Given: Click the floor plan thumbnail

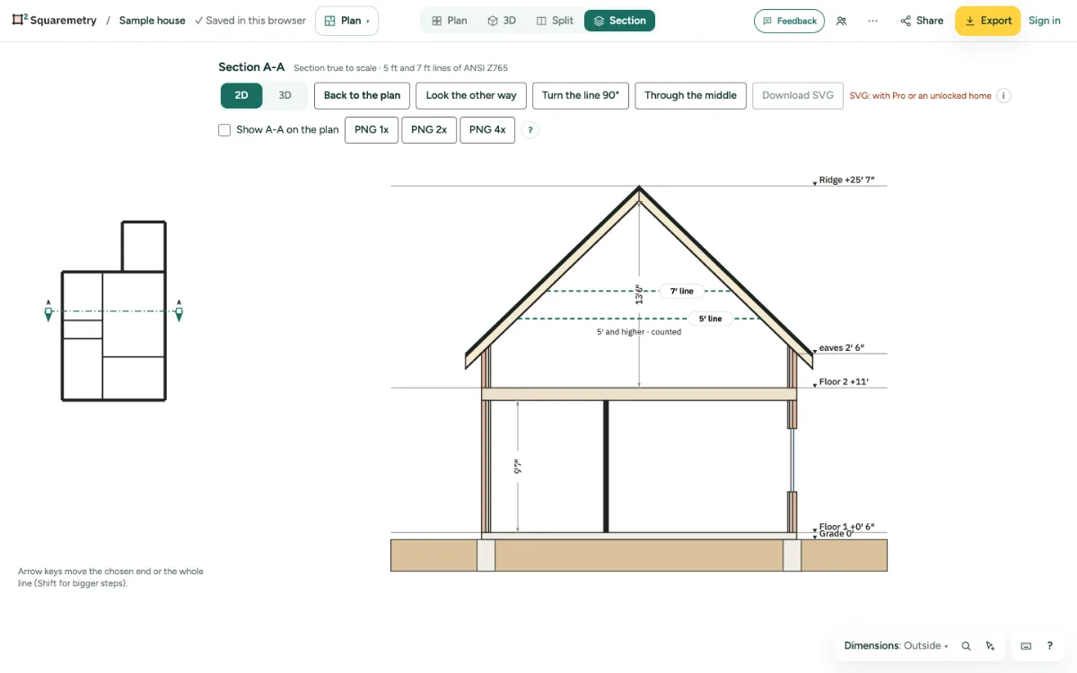Looking at the screenshot, I should click(113, 310).
